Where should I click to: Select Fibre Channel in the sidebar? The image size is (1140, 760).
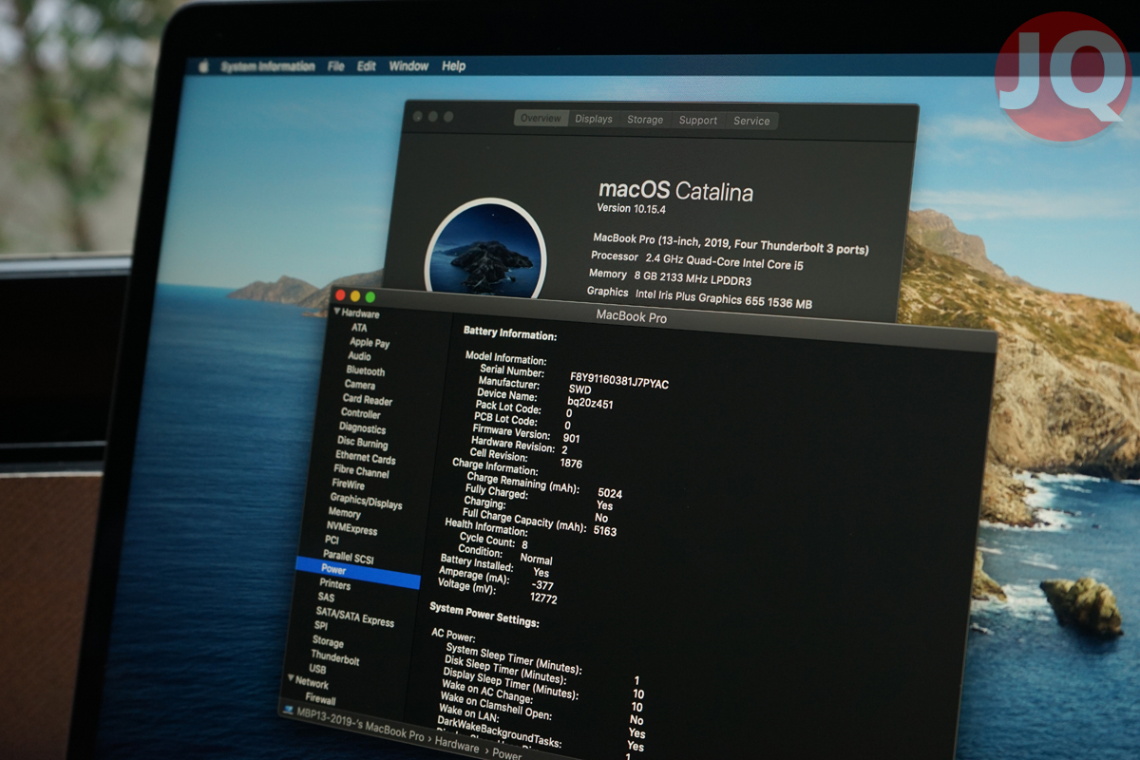click(362, 472)
